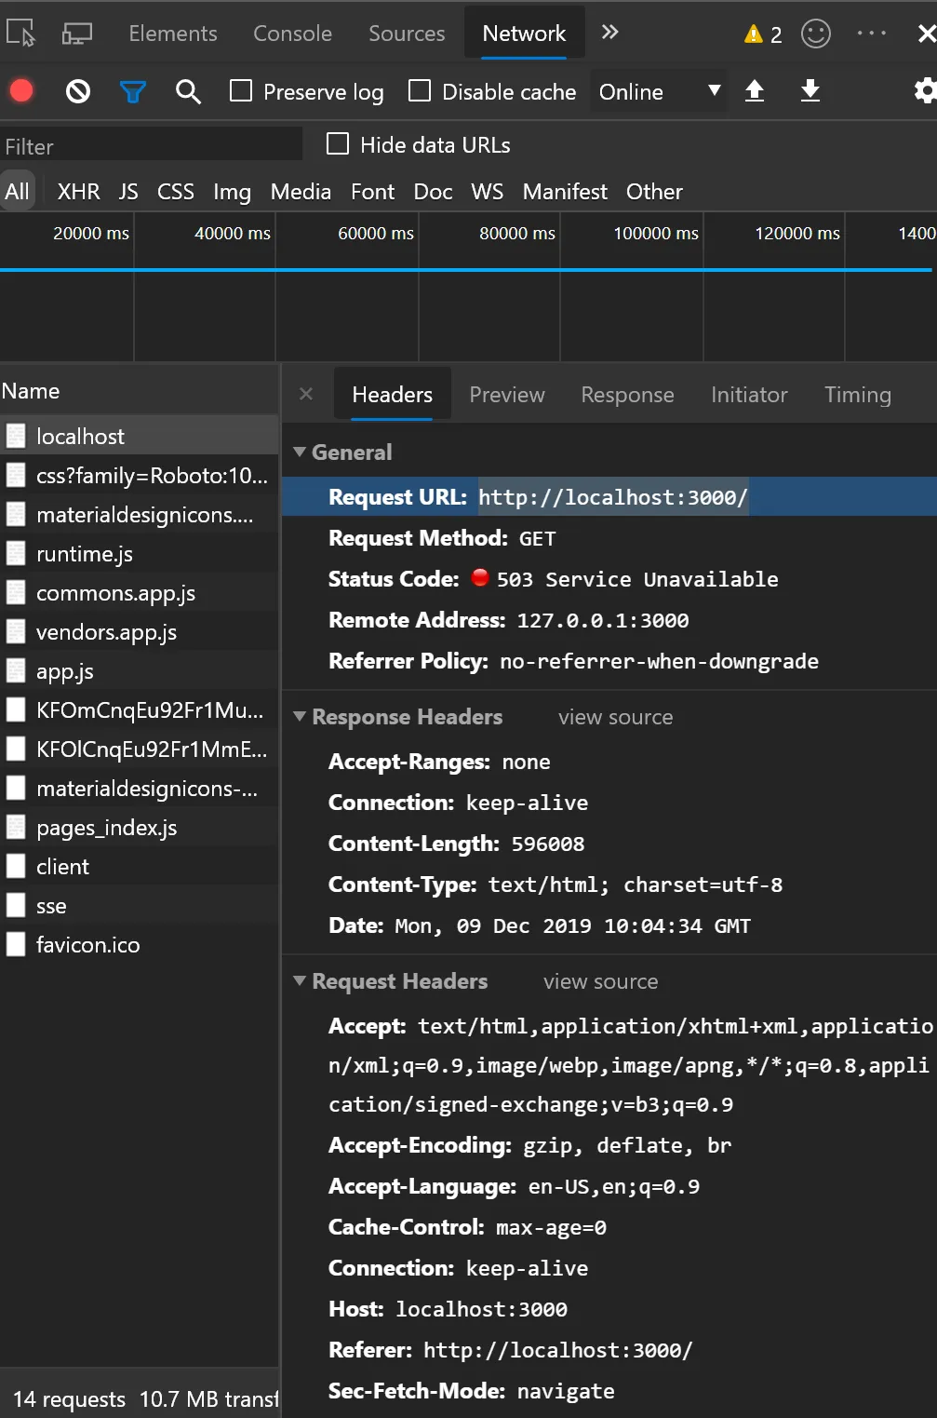Toggle the device emulation icon
Screen dimensions: 937x1418
76,34
